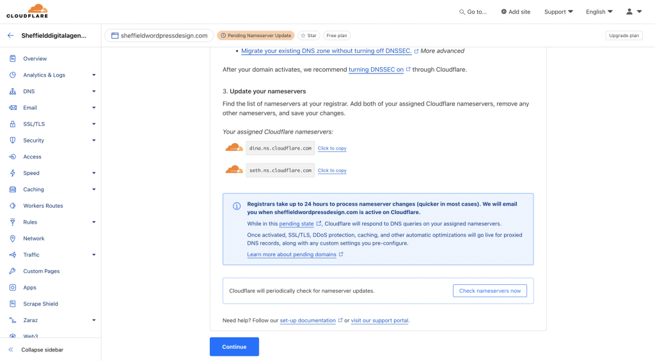Screen dimensions: 655x361
Task: Click the SSL/TLS lock icon
Action: point(13,124)
